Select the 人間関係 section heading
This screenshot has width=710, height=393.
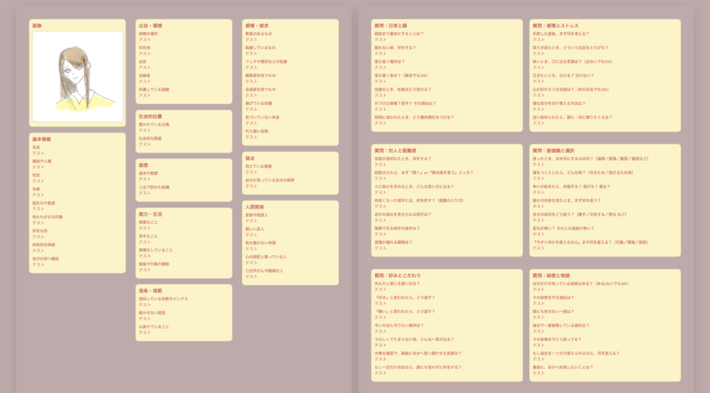[x=254, y=207]
